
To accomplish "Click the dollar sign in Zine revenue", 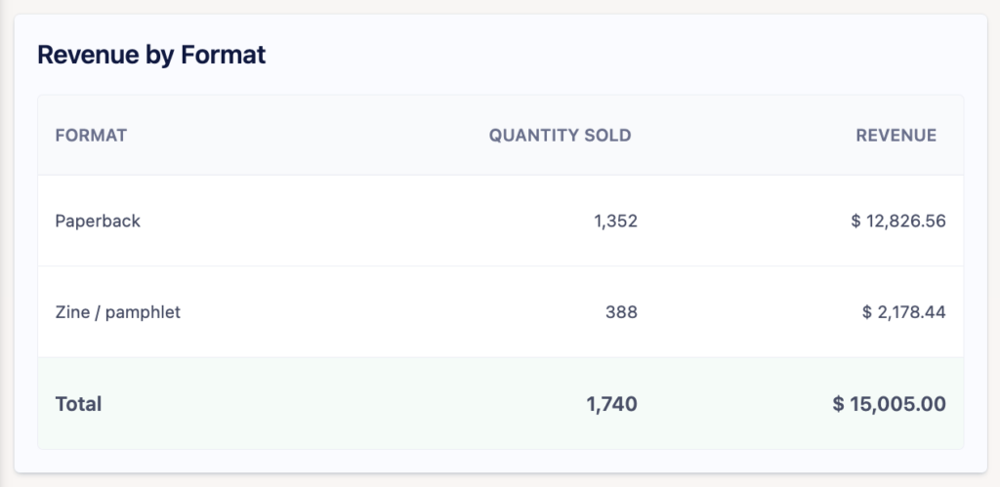I will coord(867,312).
